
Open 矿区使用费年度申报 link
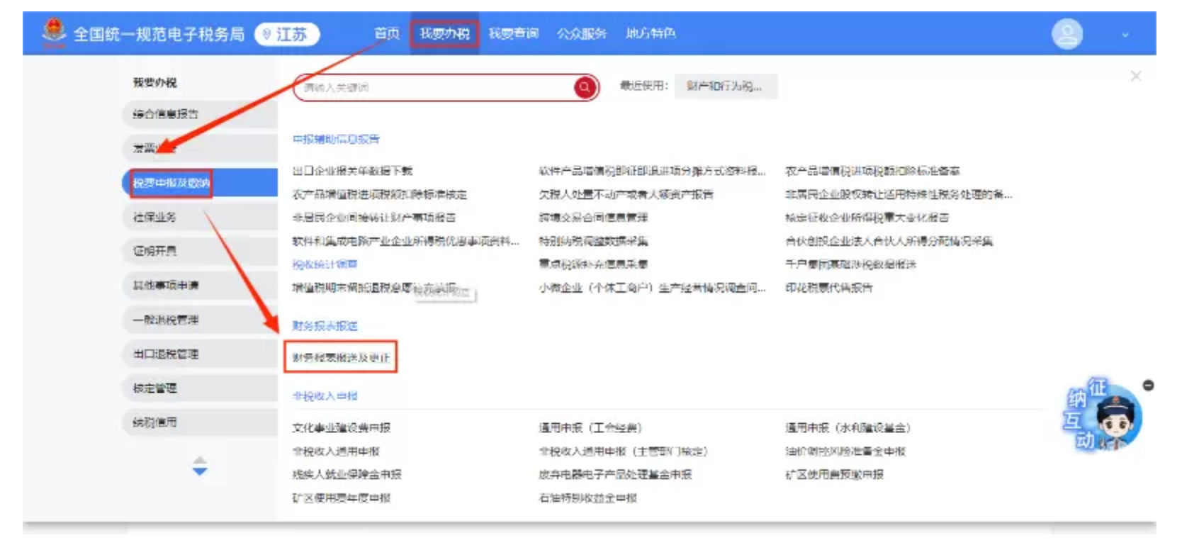(341, 498)
